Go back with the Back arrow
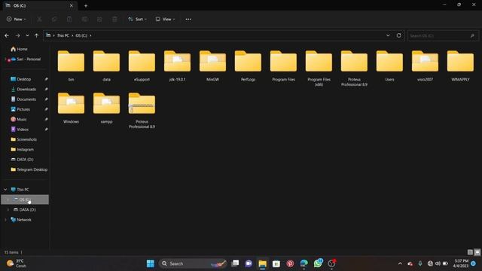This screenshot has height=271, width=482. [x=7, y=35]
